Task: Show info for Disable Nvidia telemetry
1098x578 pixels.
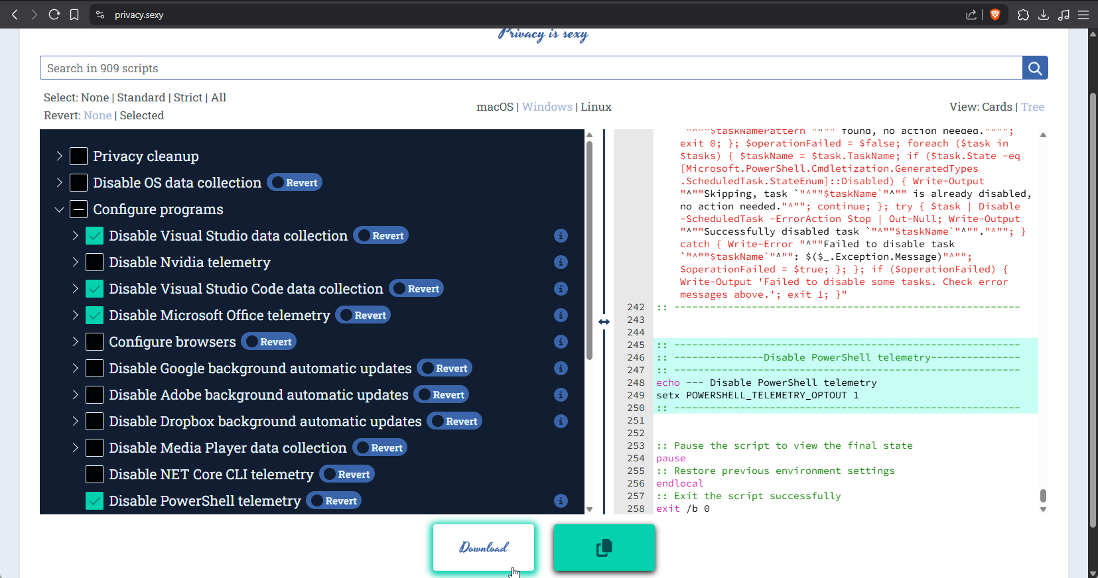Action: click(561, 262)
